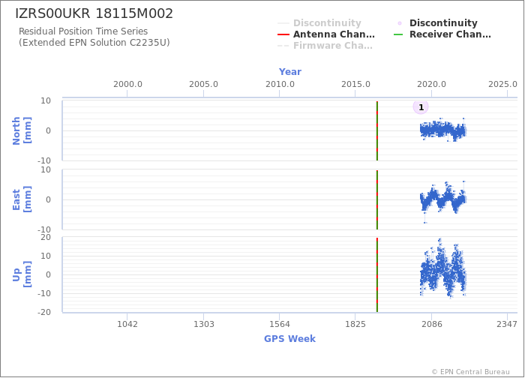Image resolution: width=525 pixels, height=378 pixels.
Task: Toggle the Receiver Change legend entry
Action: click(x=442, y=34)
